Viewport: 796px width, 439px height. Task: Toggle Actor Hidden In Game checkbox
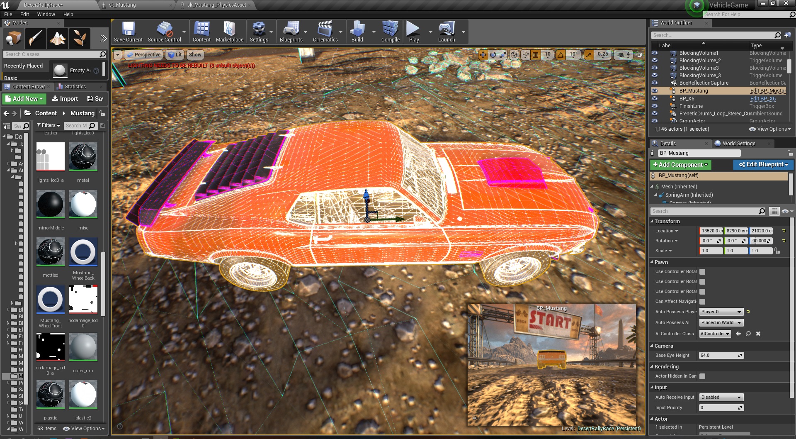click(x=702, y=376)
